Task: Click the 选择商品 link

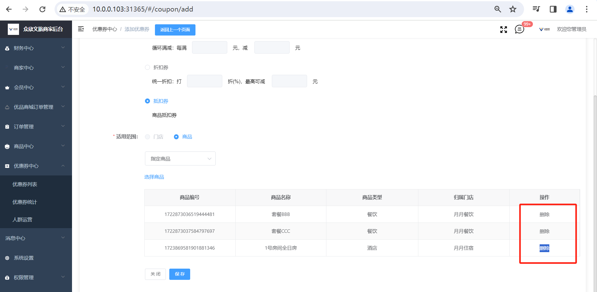Action: coord(154,177)
